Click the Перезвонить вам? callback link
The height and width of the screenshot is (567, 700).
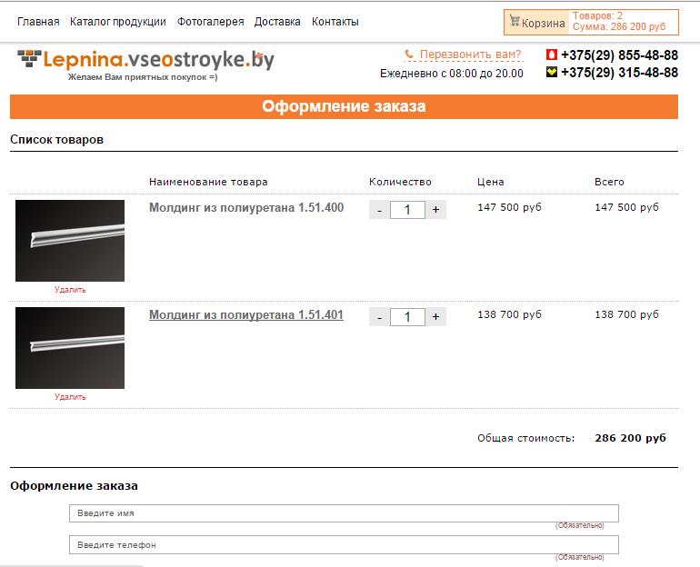tap(471, 55)
